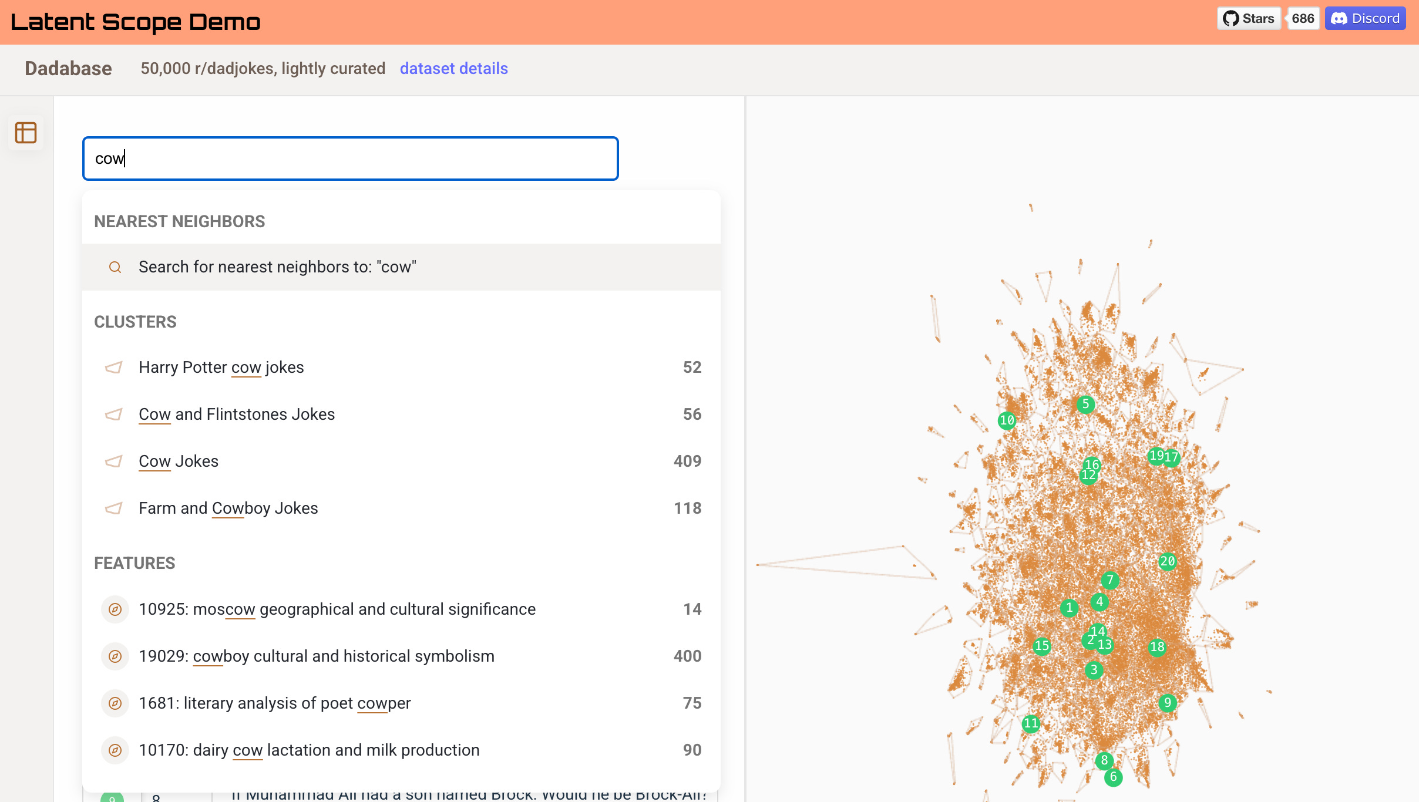
Task: Open the GitHub Stars button
Action: click(x=1249, y=19)
